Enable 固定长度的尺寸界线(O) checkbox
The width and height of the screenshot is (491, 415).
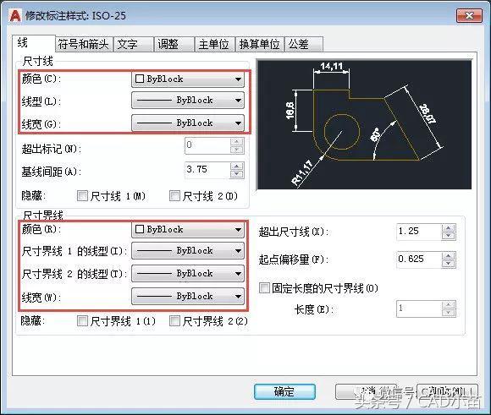click(x=264, y=287)
